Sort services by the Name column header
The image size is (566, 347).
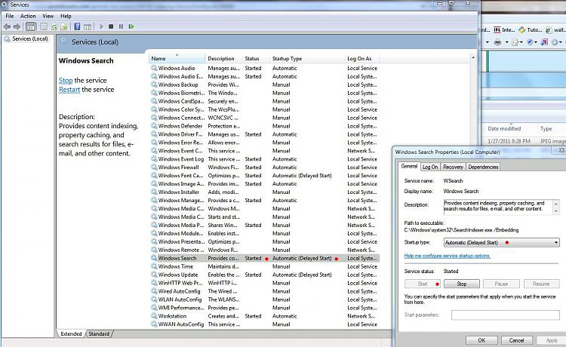pos(177,58)
